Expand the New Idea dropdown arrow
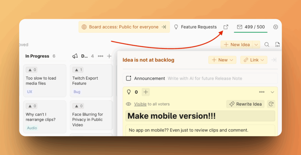 [x=256, y=45]
